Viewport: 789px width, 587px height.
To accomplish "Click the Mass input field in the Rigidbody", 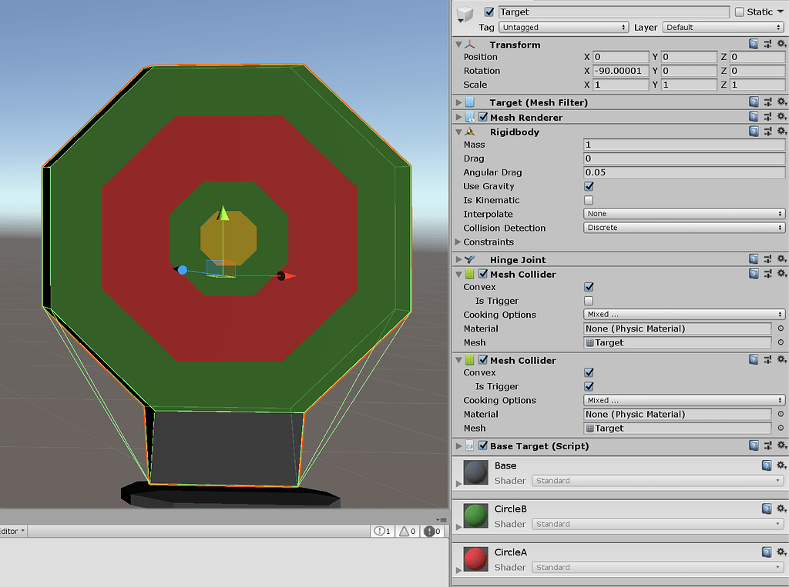I will click(683, 144).
